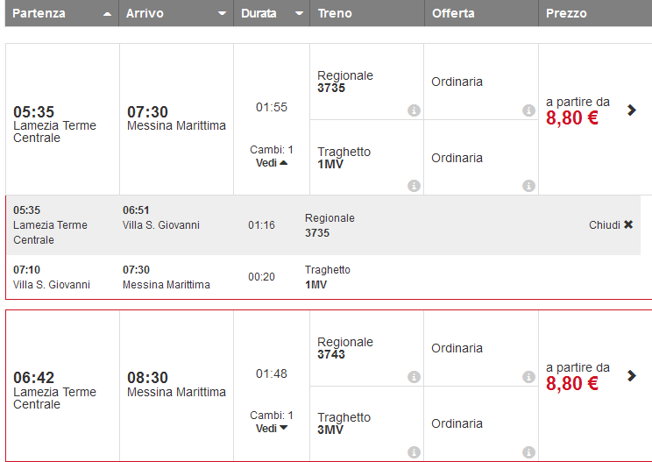Click Ordinaria offer info icon for Traghetto 3MV

[528, 452]
